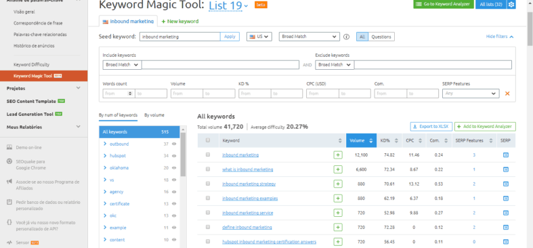The image size is (533, 248).
Task: Click Go to Keyword Analyzer button
Action: [x=444, y=5]
